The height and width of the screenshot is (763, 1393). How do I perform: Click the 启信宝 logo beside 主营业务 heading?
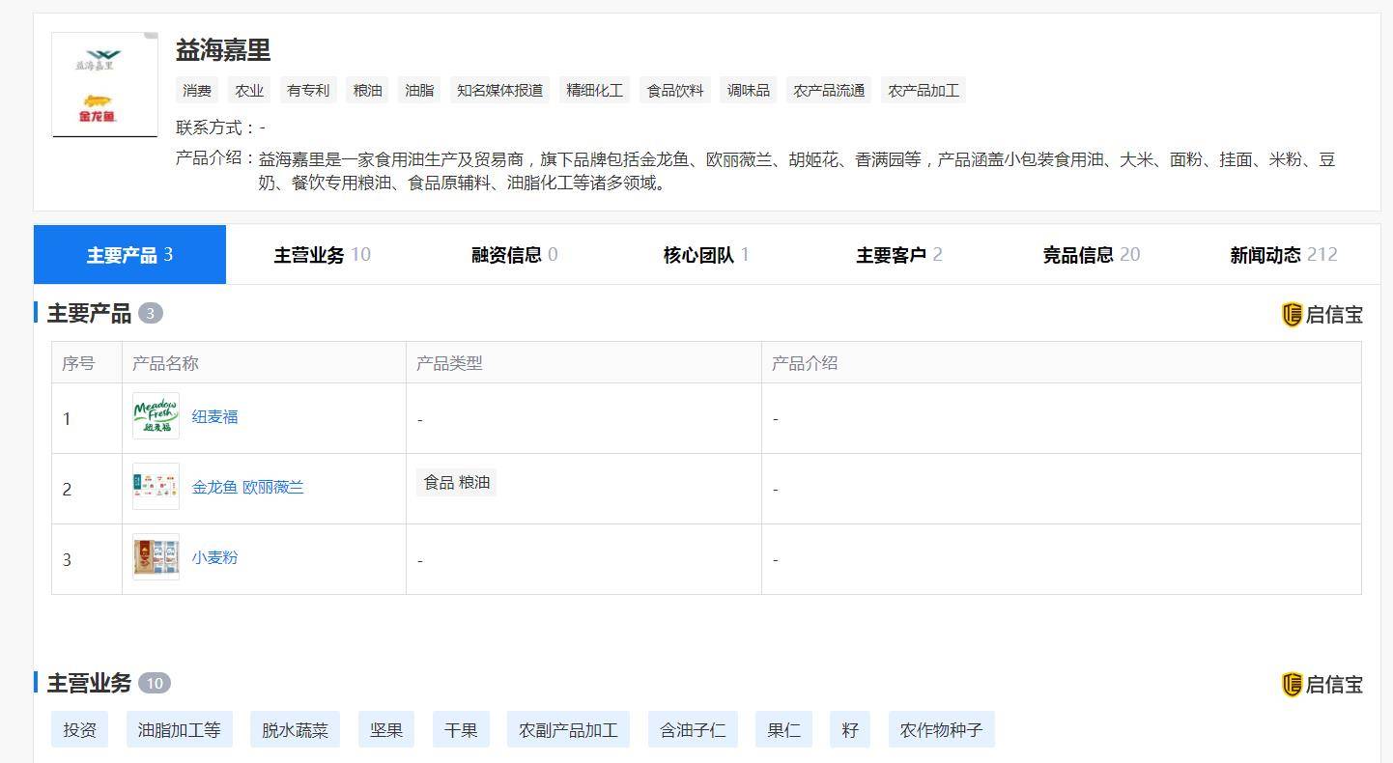pyautogui.click(x=1322, y=684)
